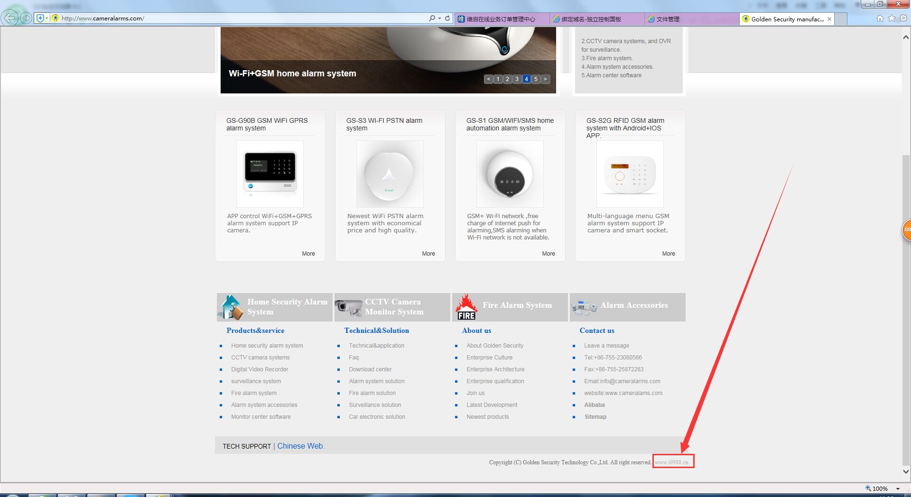Open the browser Home icon

pos(880,18)
